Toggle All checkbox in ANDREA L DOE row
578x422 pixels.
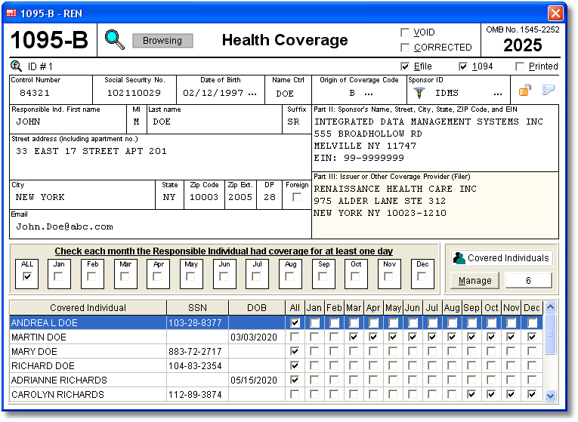click(295, 323)
